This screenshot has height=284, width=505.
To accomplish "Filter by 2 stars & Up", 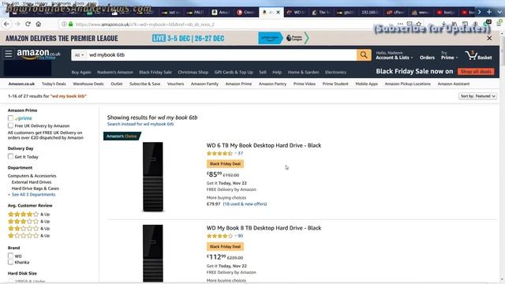I will pyautogui.click(x=28, y=228).
